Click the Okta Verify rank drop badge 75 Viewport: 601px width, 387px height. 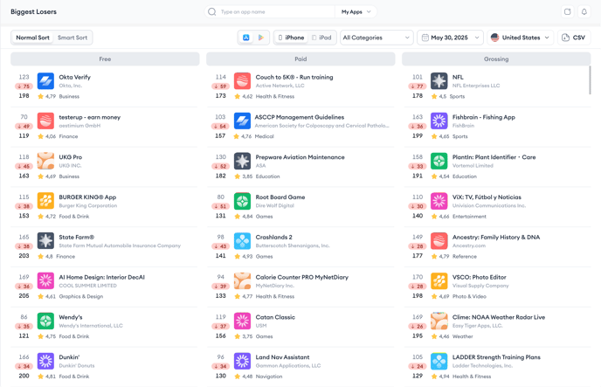(24, 86)
